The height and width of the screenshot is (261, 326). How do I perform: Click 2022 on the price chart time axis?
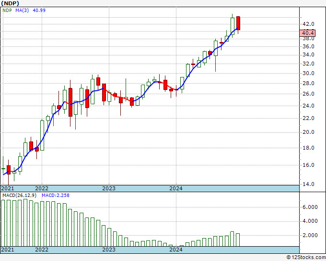42,188
